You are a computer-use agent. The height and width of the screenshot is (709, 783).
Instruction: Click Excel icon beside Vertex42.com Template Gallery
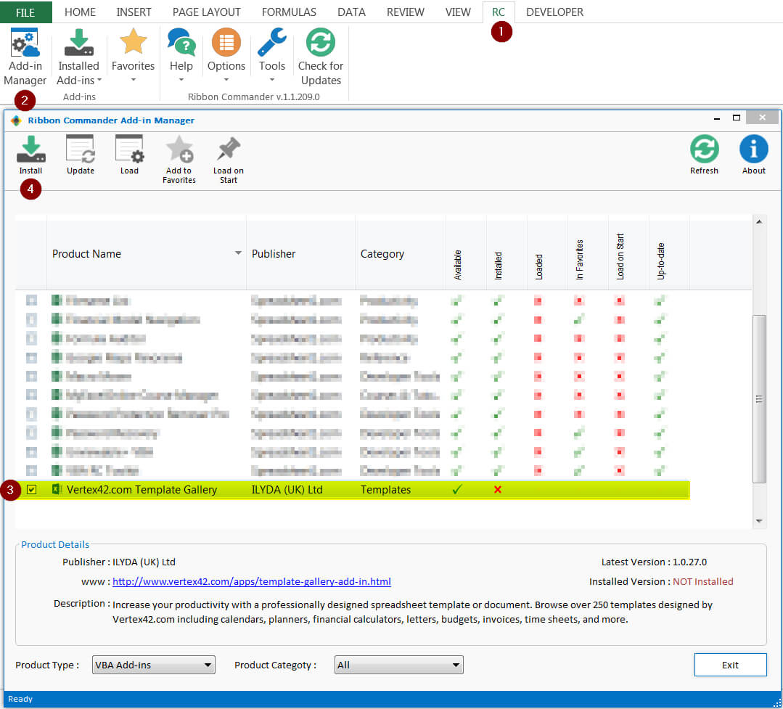coord(57,489)
